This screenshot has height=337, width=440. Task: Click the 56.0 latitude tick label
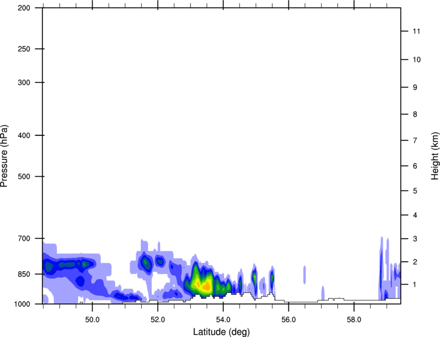(288, 320)
